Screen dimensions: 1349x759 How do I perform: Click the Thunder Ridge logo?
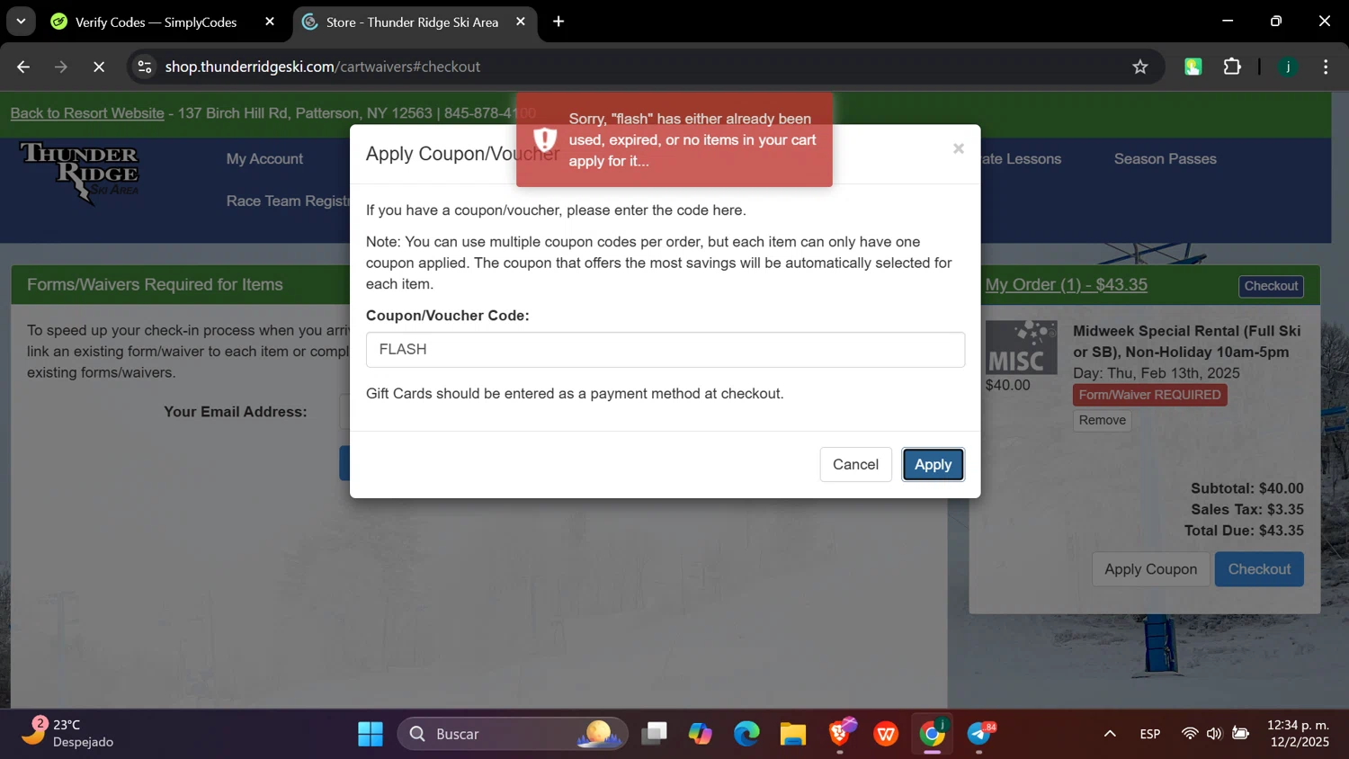pyautogui.click(x=80, y=173)
